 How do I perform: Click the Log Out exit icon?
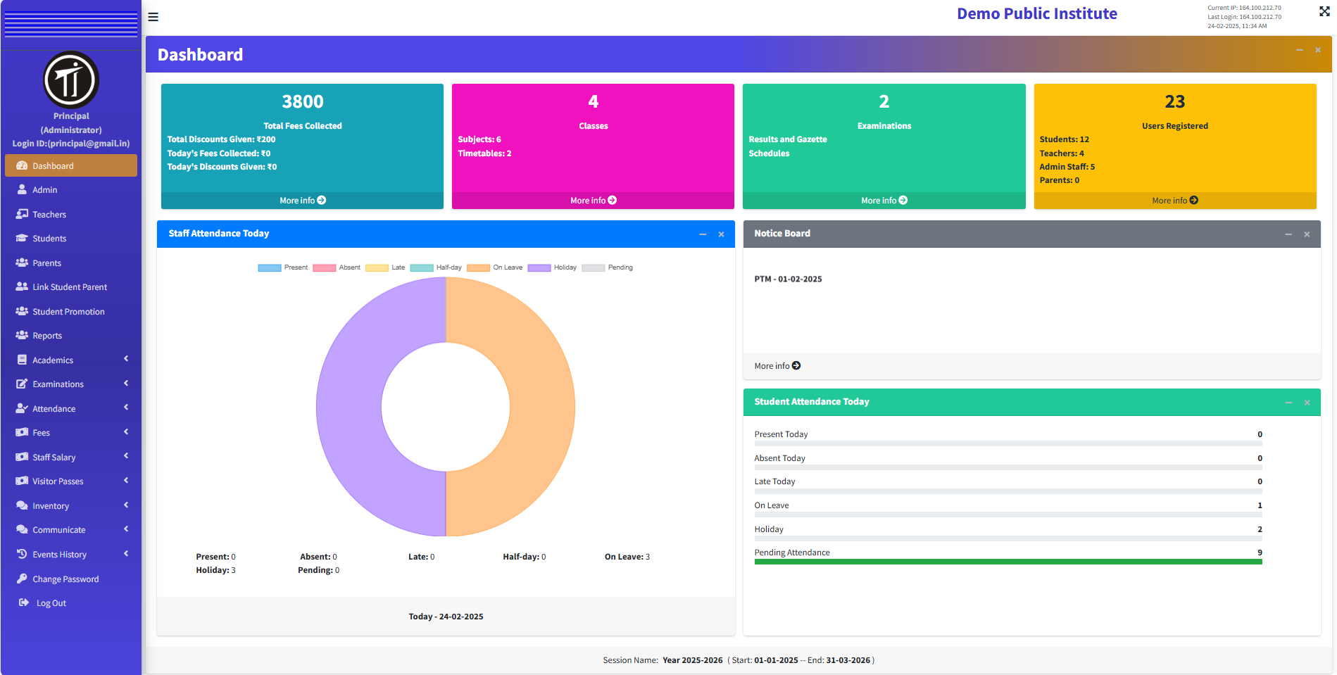tap(24, 603)
